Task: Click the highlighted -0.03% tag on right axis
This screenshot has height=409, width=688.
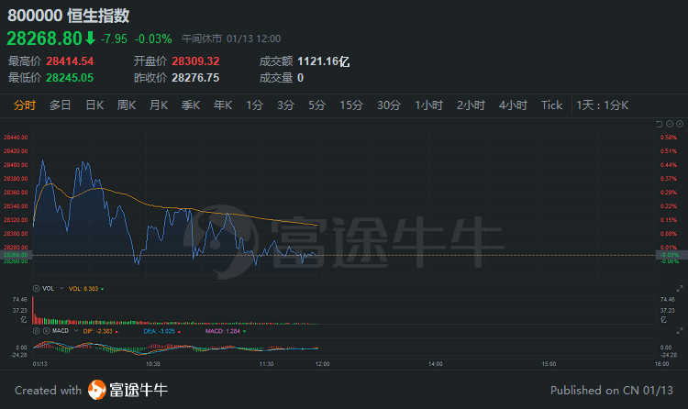Action: (670, 255)
